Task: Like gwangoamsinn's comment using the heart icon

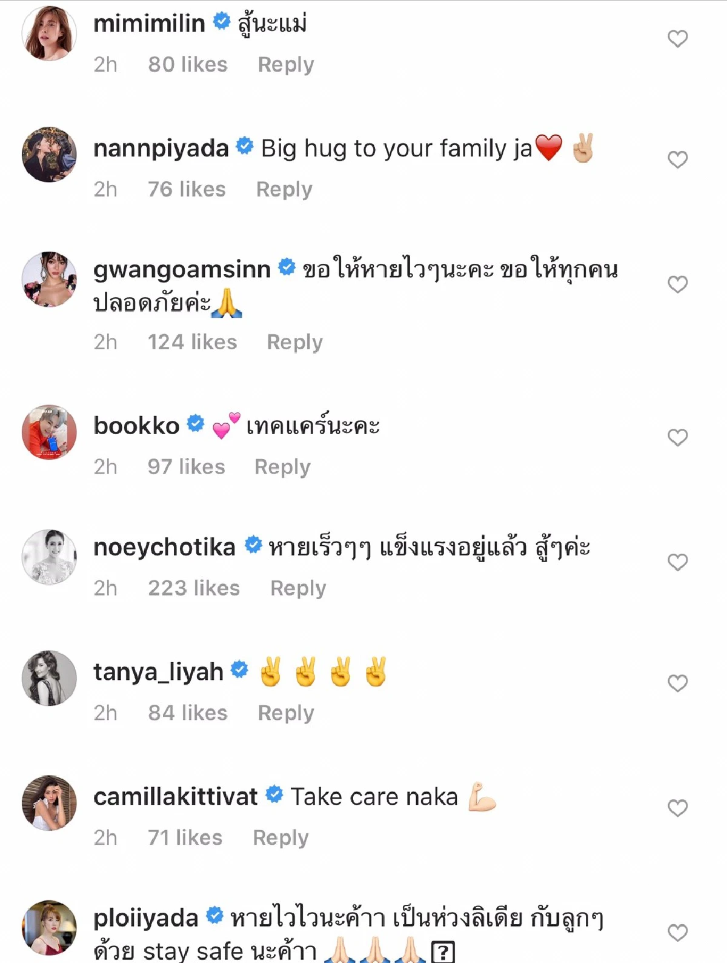Action: point(677,284)
